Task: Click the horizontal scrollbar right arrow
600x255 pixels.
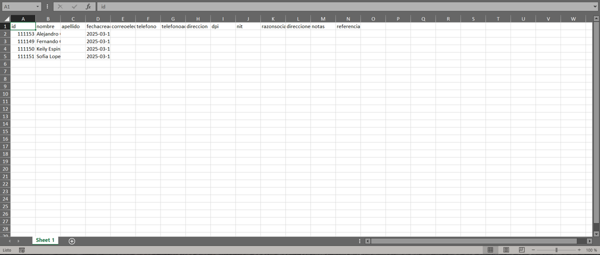Action: coord(589,241)
